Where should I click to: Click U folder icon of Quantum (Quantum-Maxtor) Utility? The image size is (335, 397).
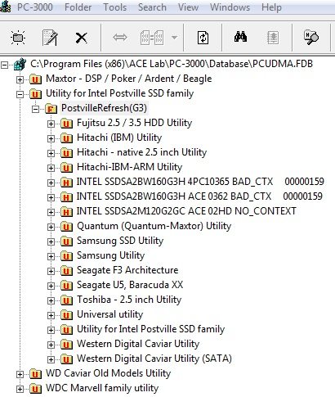point(66,227)
